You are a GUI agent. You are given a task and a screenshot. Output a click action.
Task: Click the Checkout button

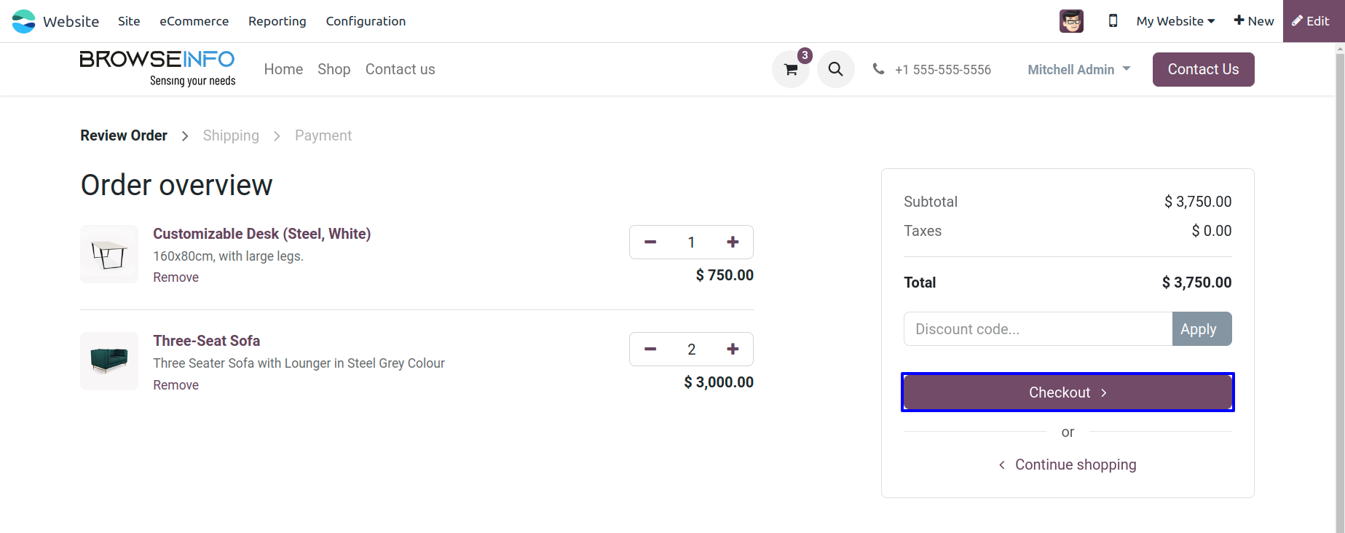click(x=1068, y=392)
